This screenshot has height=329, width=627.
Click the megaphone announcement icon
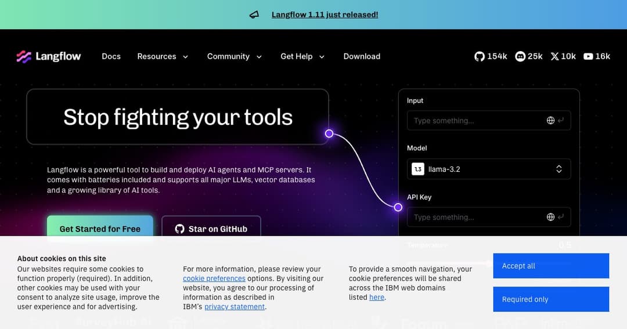[x=254, y=15]
